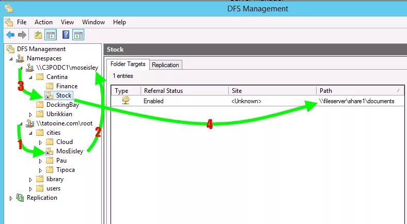
Task: Sort by the Path column header
Action: click(360, 91)
